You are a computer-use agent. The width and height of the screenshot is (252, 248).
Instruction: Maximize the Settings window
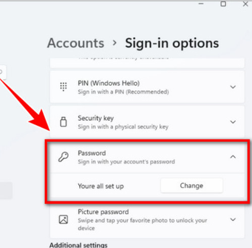tap(223, 4)
